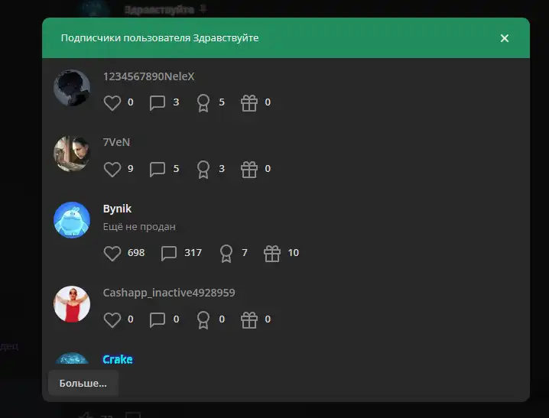The width and height of the screenshot is (549, 418).
Task: Click the trophy count 5 in 1234567890NeleX row
Action: point(222,102)
